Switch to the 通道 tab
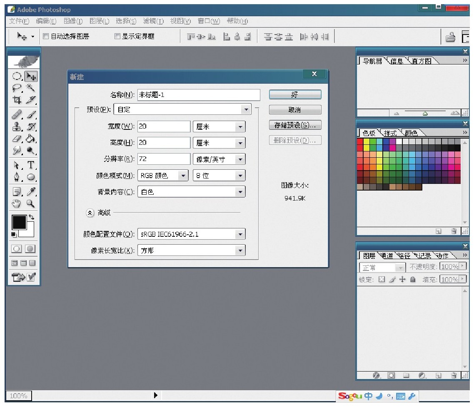474x409 pixels. pyautogui.click(x=387, y=256)
